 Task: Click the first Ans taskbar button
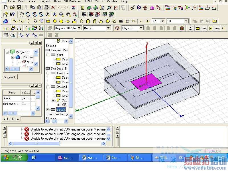[x=67, y=158]
